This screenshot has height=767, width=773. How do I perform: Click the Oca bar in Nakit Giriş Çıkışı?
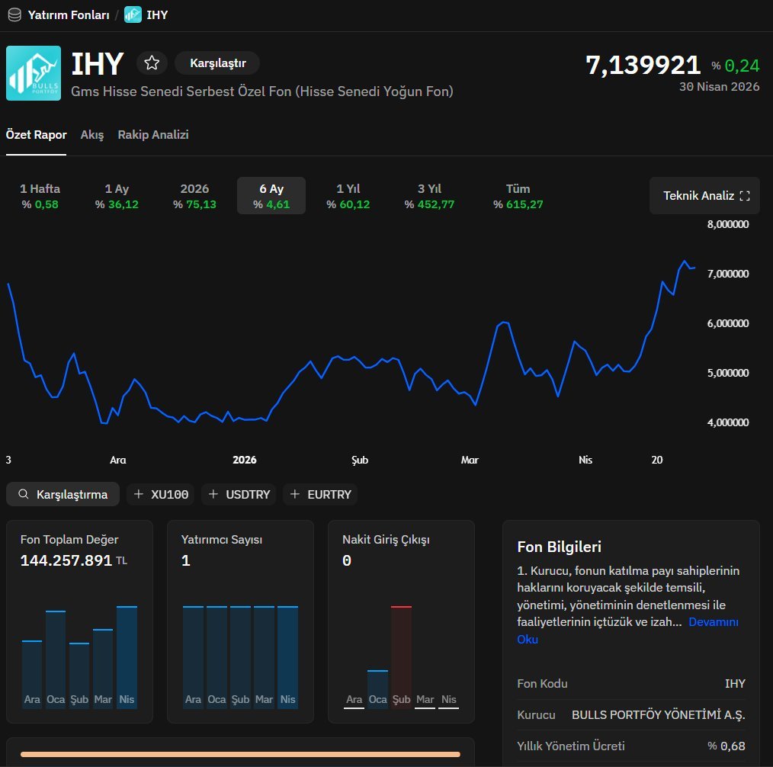(x=377, y=689)
